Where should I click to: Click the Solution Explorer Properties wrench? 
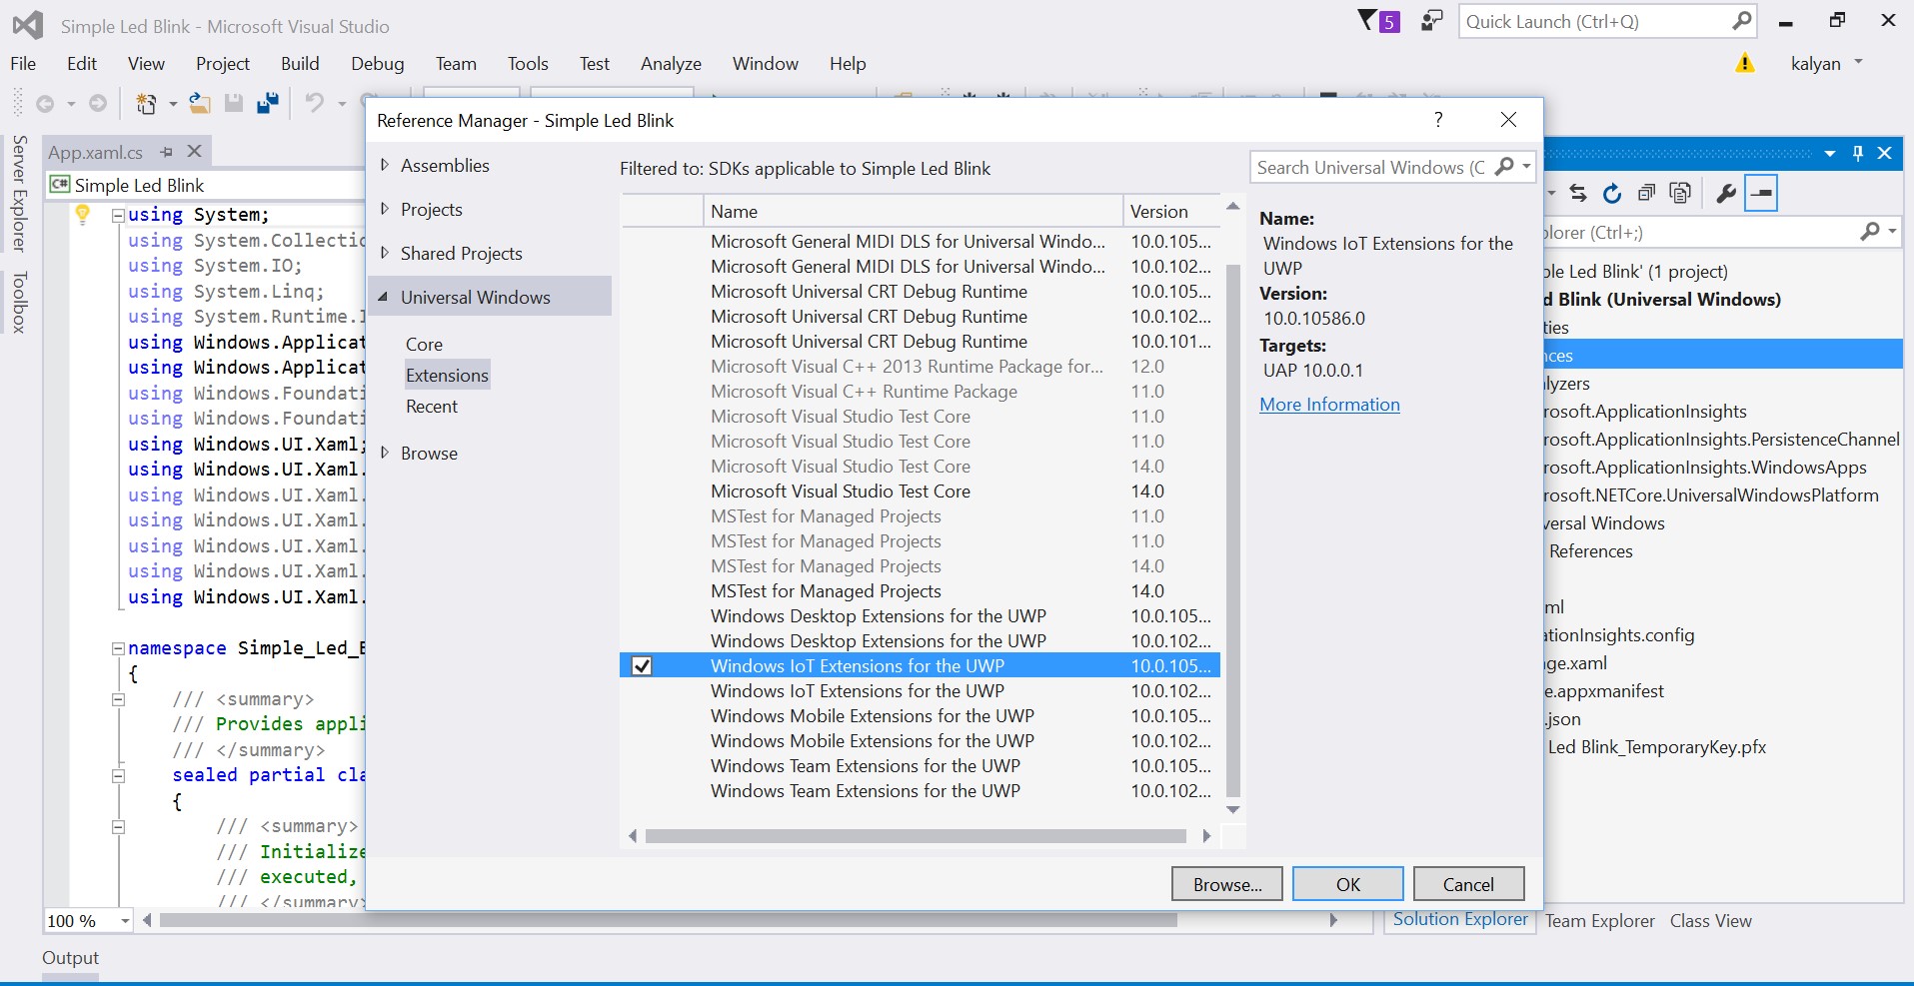pyautogui.click(x=1726, y=193)
